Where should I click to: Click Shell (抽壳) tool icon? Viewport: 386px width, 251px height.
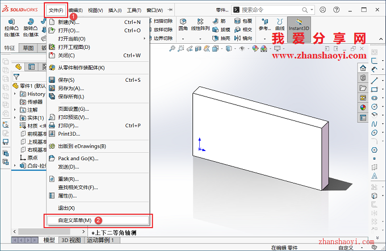[221, 38]
